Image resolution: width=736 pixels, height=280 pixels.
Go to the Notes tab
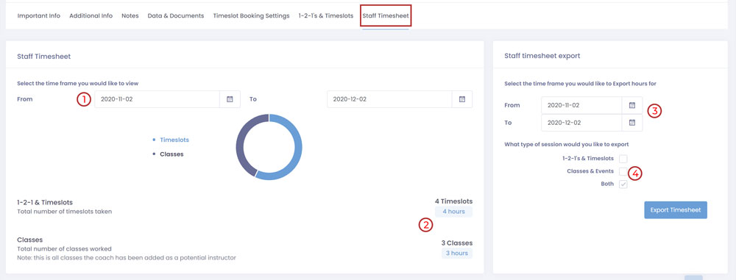pos(130,15)
